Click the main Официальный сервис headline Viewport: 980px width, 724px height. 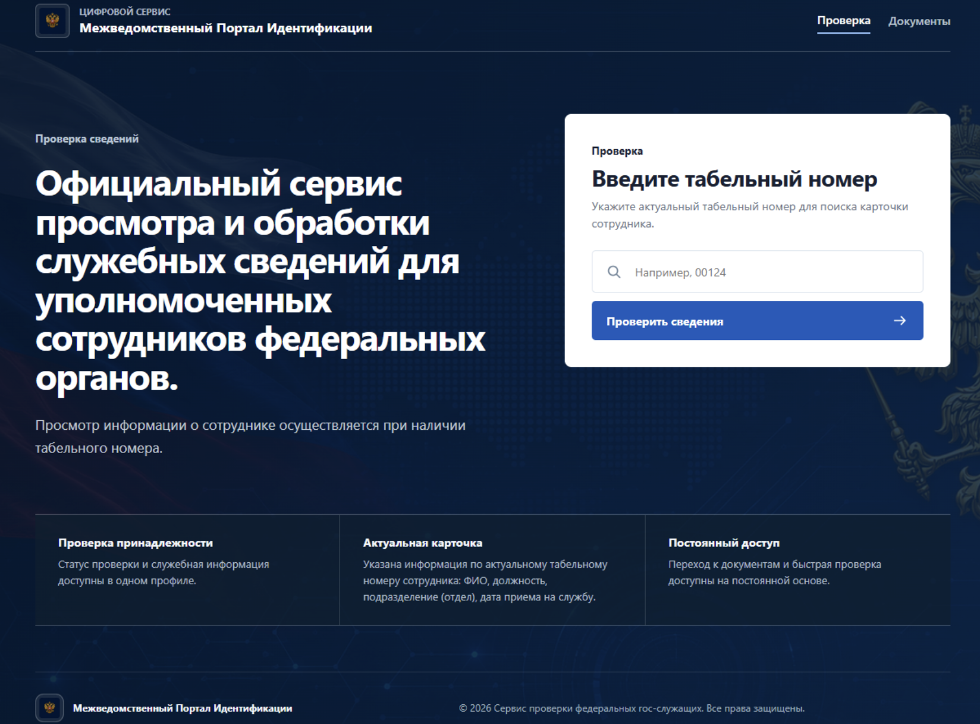point(260,280)
